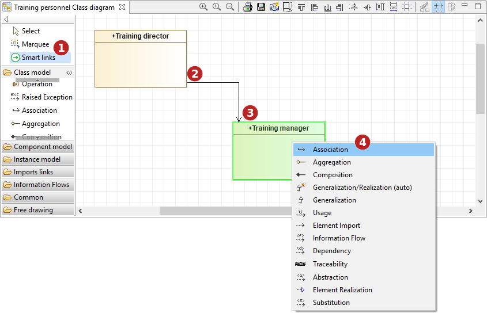Click the vertical scrollbar down arrow

point(480,201)
